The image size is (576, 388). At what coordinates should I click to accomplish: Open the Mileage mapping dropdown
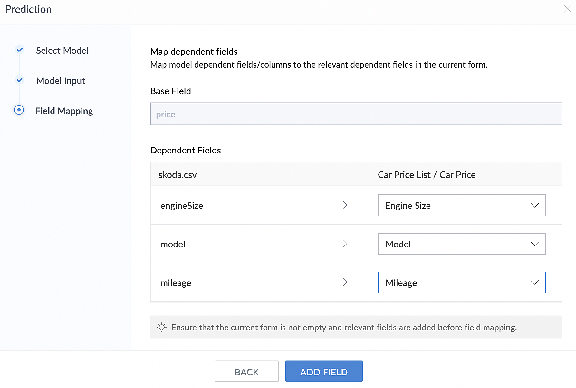tap(461, 282)
